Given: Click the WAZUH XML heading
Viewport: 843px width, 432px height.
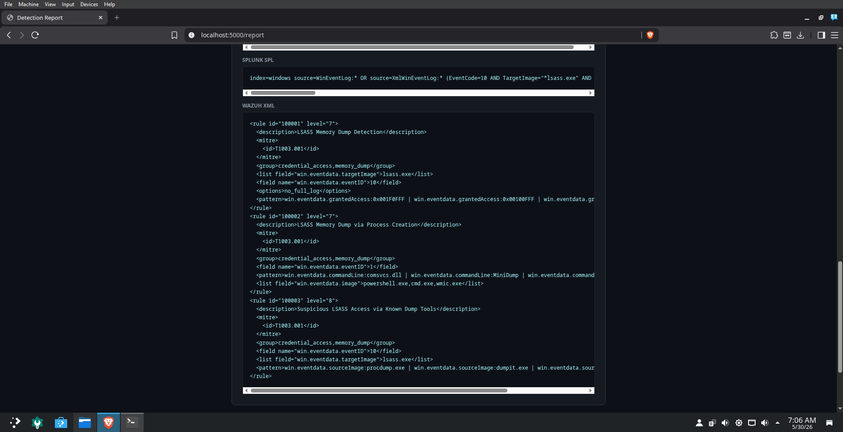Looking at the screenshot, I should coord(258,106).
